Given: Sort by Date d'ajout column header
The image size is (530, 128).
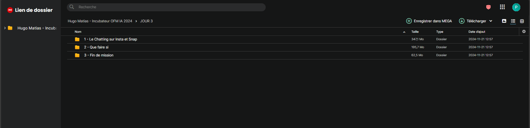Looking at the screenshot, I should (x=477, y=32).
